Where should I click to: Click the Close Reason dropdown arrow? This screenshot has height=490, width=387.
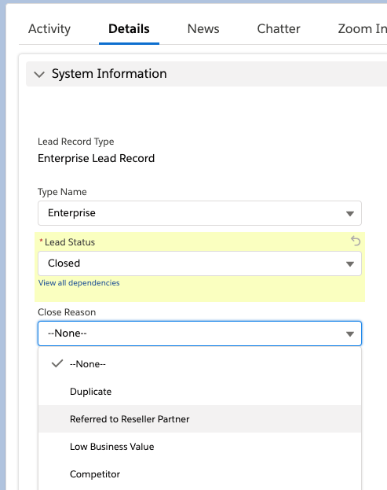[350, 334]
